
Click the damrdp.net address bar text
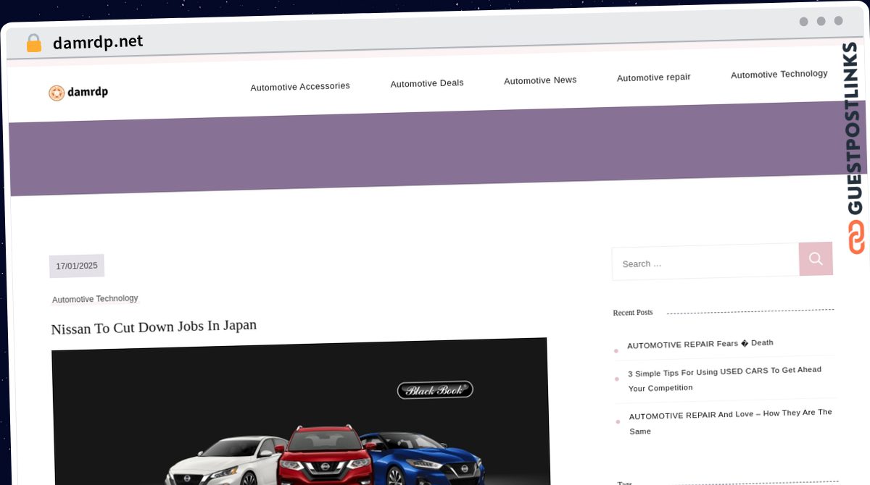[x=98, y=42]
